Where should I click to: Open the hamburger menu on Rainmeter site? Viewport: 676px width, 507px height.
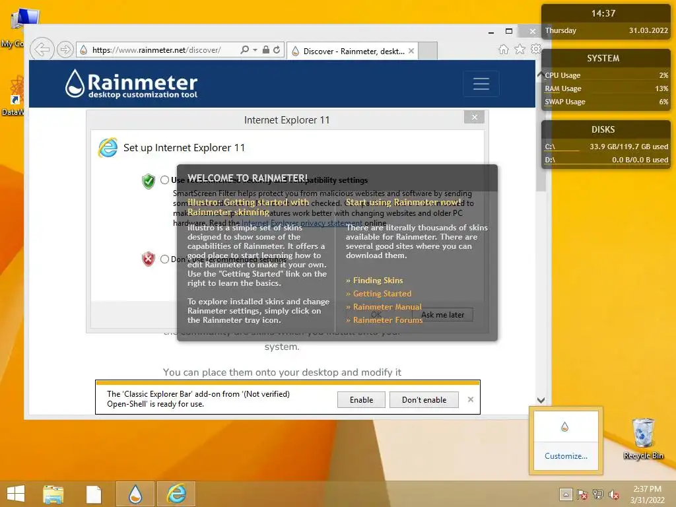tap(481, 84)
